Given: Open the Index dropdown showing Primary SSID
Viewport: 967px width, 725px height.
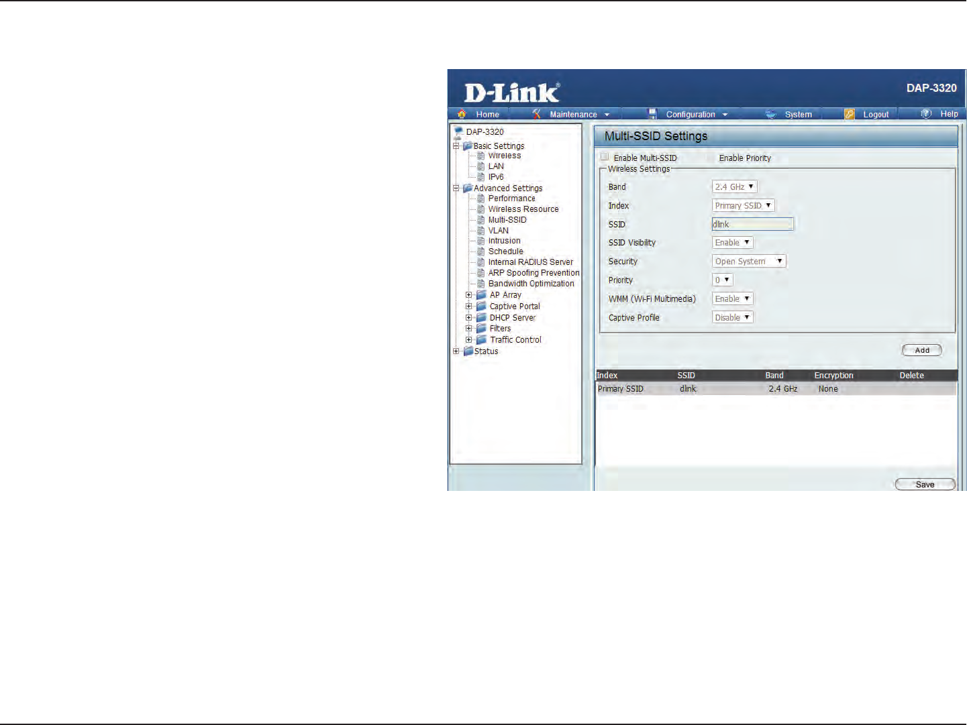Looking at the screenshot, I should pos(744,206).
